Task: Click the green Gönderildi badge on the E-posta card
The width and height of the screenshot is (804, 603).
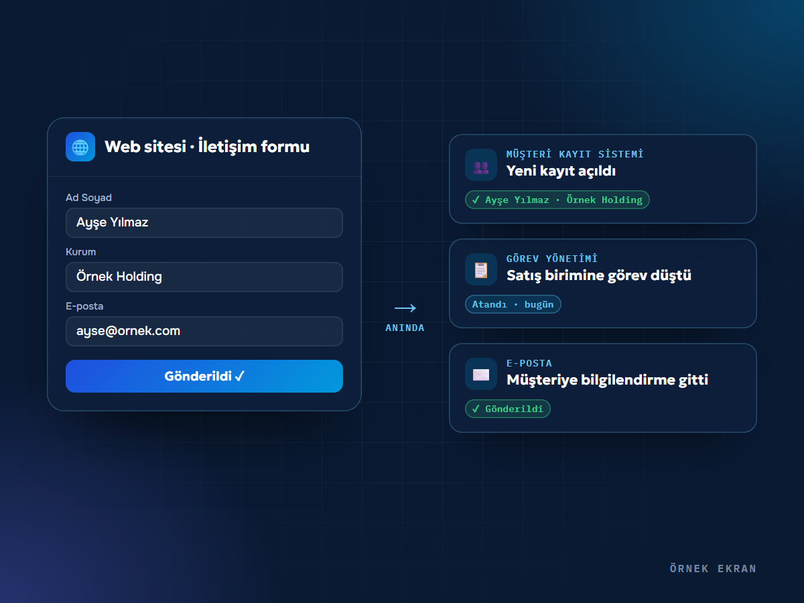Action: (x=508, y=409)
